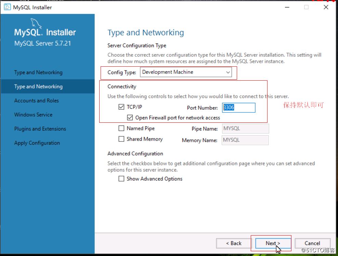Uncheck Open Firewall port for network access
Image resolution: width=338 pixels, height=256 pixels.
coord(130,118)
